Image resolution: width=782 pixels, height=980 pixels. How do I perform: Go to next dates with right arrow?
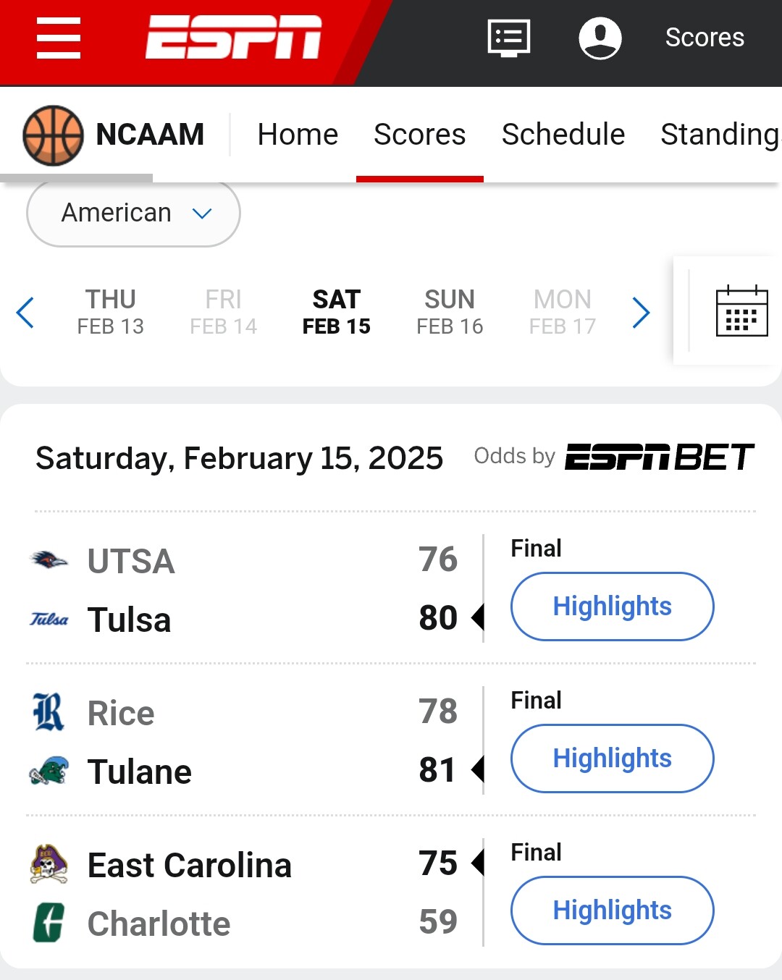coord(641,313)
